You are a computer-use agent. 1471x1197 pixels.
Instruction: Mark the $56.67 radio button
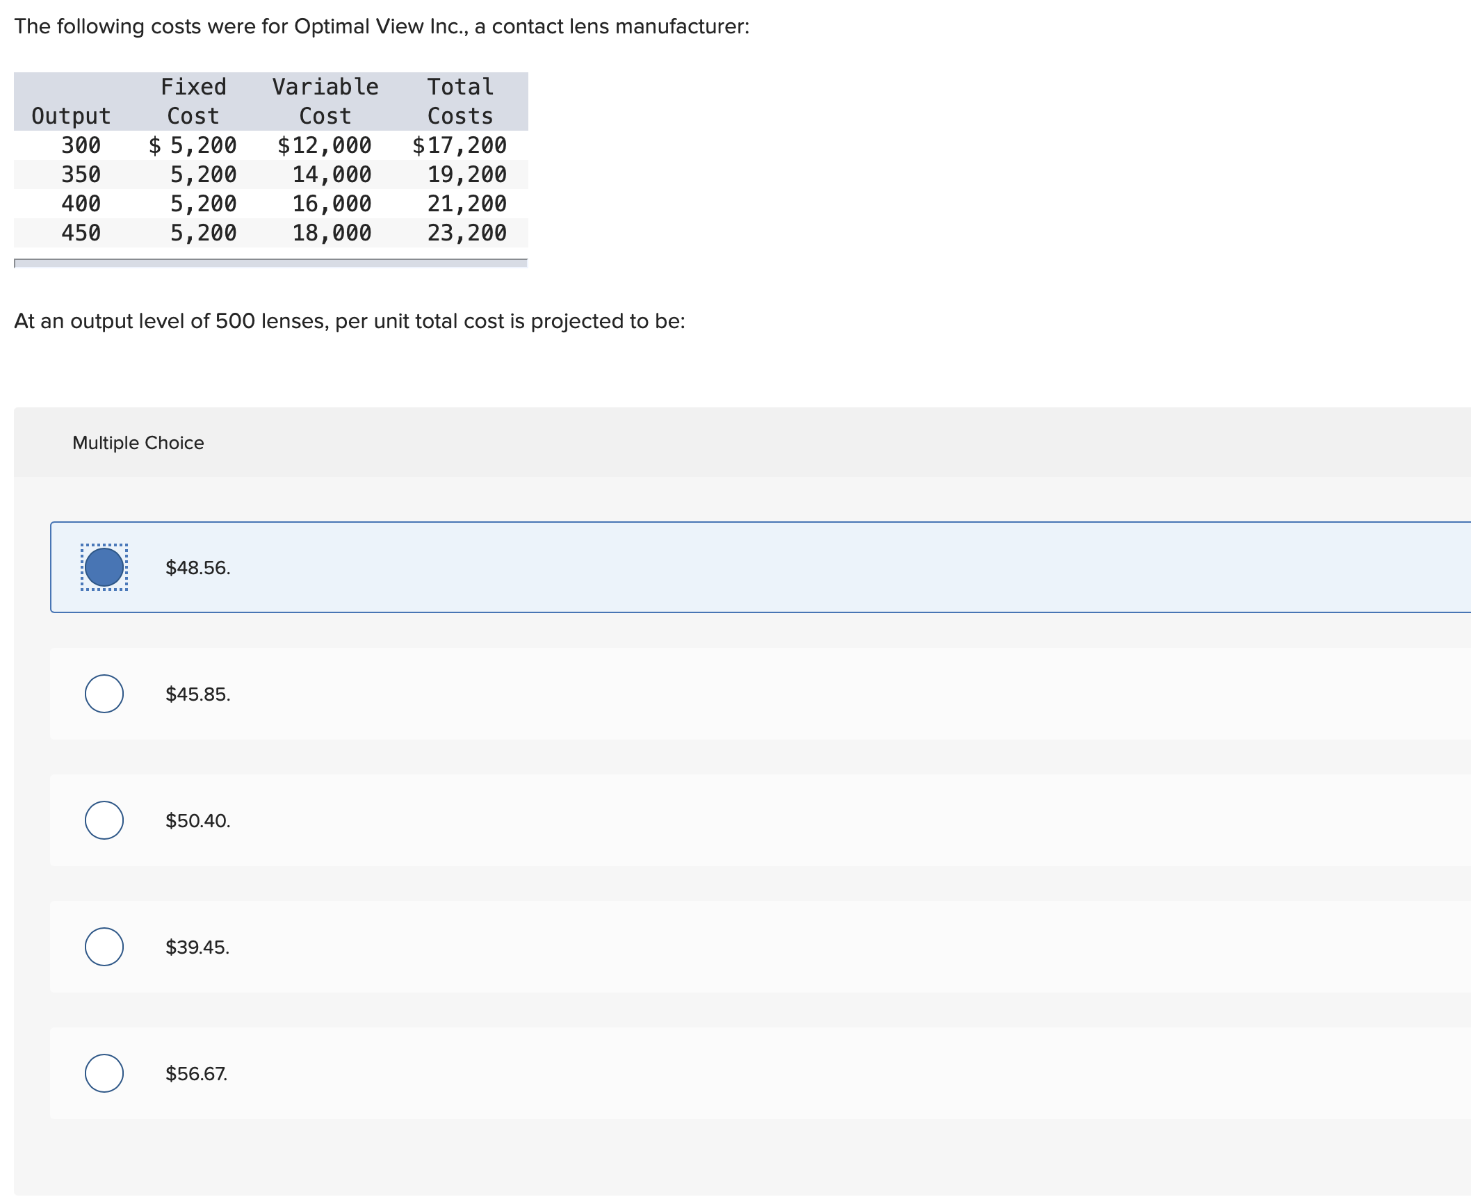coord(104,1073)
